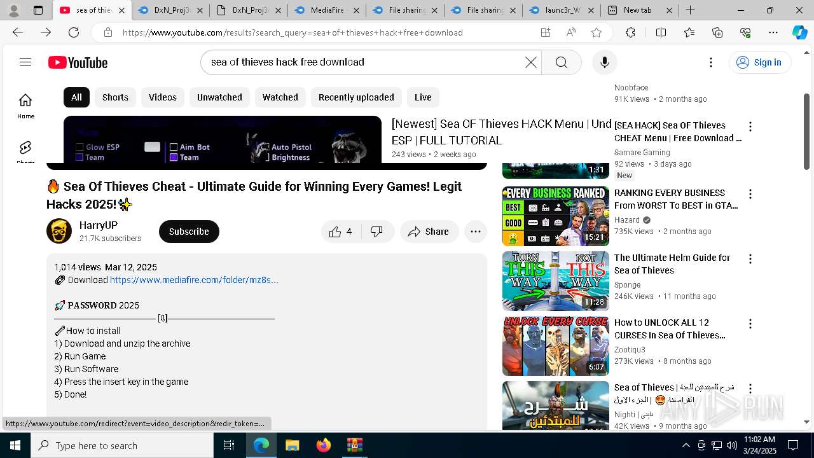814x458 pixels.
Task: Open more actions under the video
Action: pos(475,232)
